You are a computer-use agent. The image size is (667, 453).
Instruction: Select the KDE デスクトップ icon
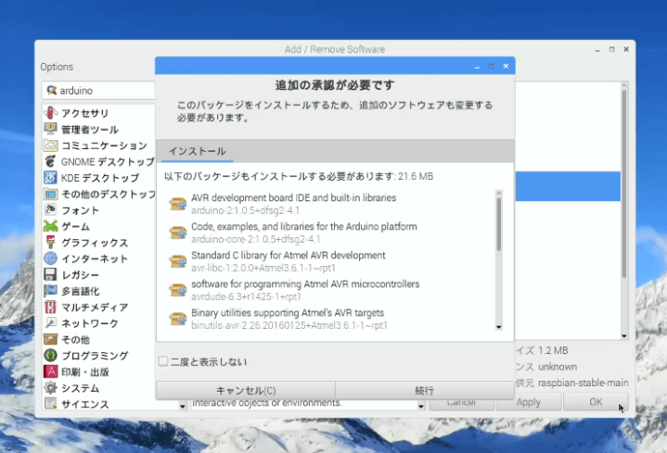tap(50, 178)
